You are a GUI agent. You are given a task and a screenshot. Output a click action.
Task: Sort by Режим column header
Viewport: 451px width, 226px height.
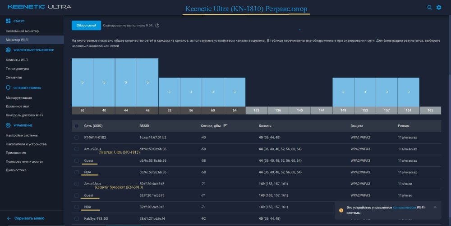(403, 126)
